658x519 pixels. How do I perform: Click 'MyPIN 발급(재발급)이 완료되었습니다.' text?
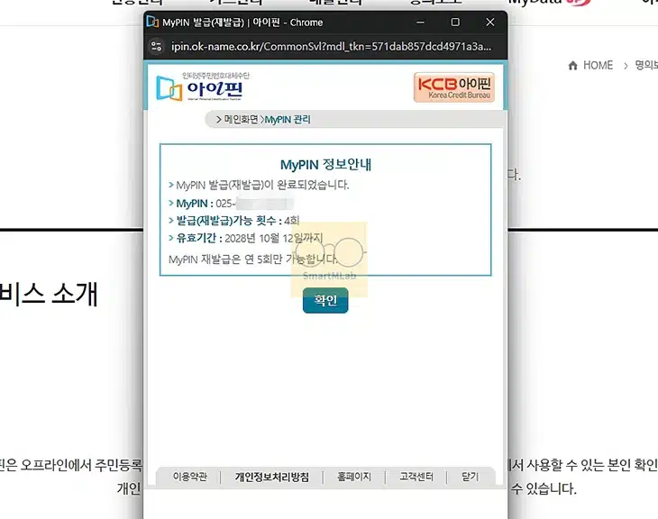pyautogui.click(x=262, y=185)
